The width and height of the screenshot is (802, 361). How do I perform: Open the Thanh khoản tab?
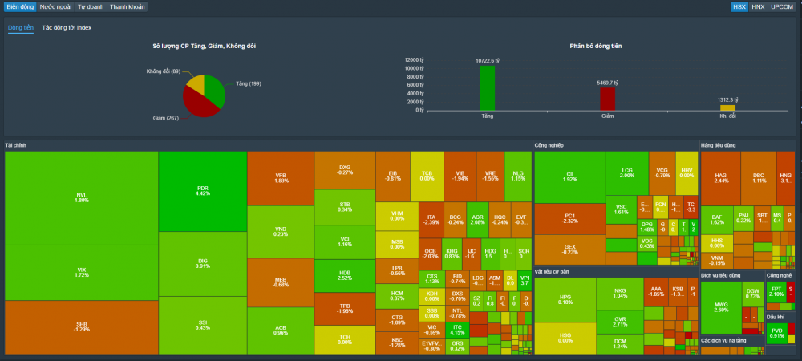tap(128, 6)
